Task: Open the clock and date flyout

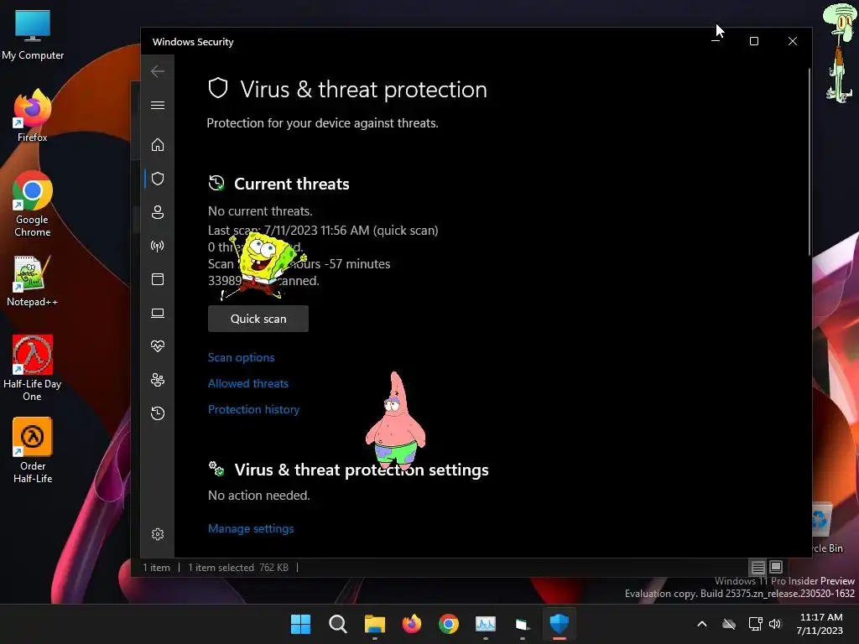Action: tap(820, 624)
